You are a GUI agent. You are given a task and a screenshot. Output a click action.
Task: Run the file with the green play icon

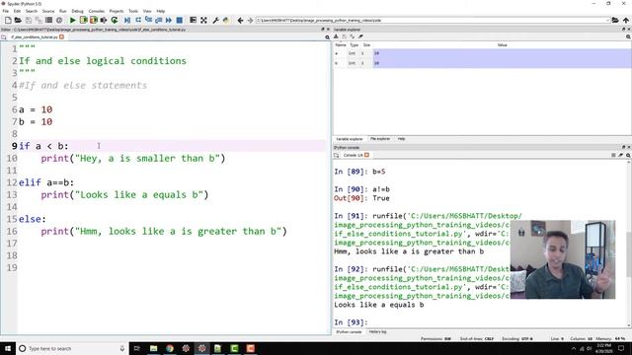[72, 20]
